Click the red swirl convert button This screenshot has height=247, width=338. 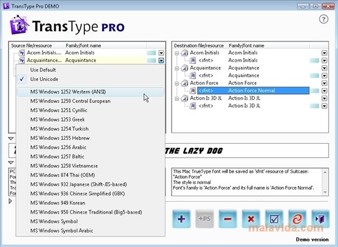(297, 219)
